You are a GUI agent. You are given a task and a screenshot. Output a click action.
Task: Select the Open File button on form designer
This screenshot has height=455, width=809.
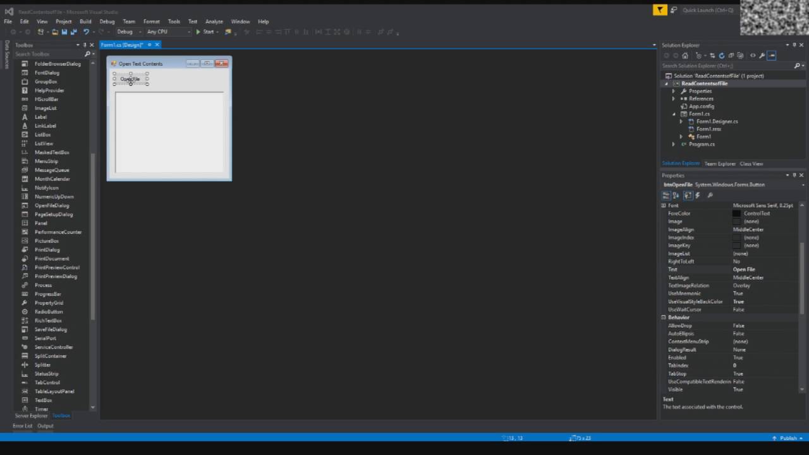coord(131,79)
